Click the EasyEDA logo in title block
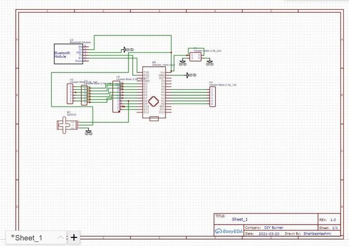This screenshot has width=349, height=246. click(x=229, y=231)
